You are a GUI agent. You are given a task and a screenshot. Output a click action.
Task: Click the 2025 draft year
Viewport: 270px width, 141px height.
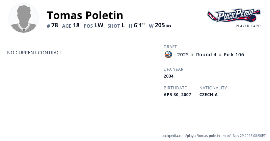click(x=183, y=55)
